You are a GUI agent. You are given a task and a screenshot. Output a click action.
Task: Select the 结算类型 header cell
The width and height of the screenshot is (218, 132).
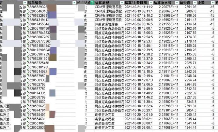(109, 3)
